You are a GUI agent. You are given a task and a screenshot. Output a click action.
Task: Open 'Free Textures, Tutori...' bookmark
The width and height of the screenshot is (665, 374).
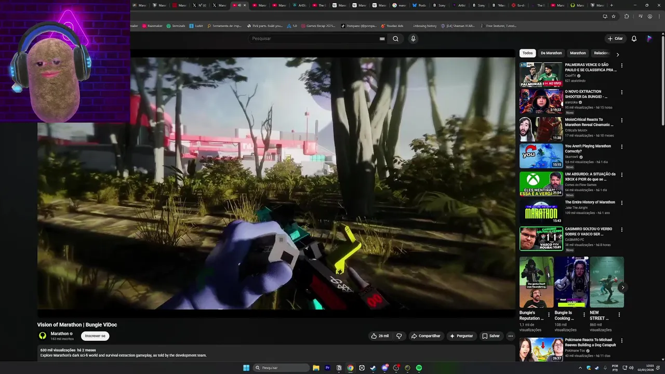[x=498, y=26]
